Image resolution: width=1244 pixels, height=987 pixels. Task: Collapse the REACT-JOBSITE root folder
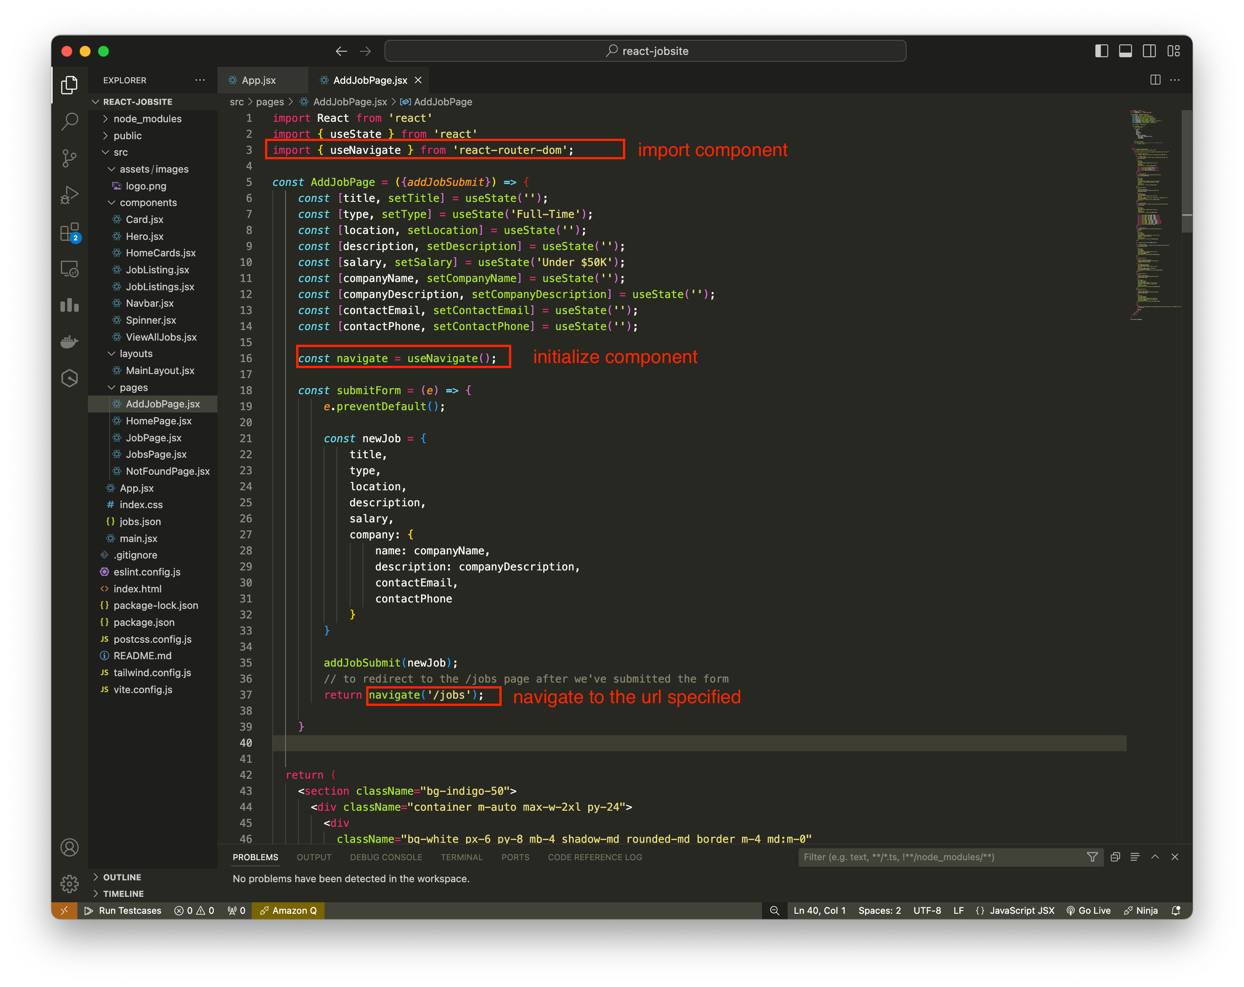coord(152,102)
